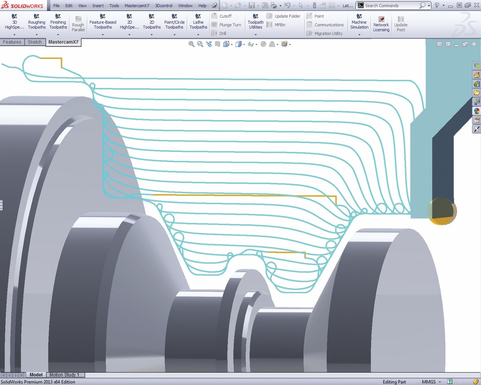Open the Mastercam X7 menu

tap(137, 6)
